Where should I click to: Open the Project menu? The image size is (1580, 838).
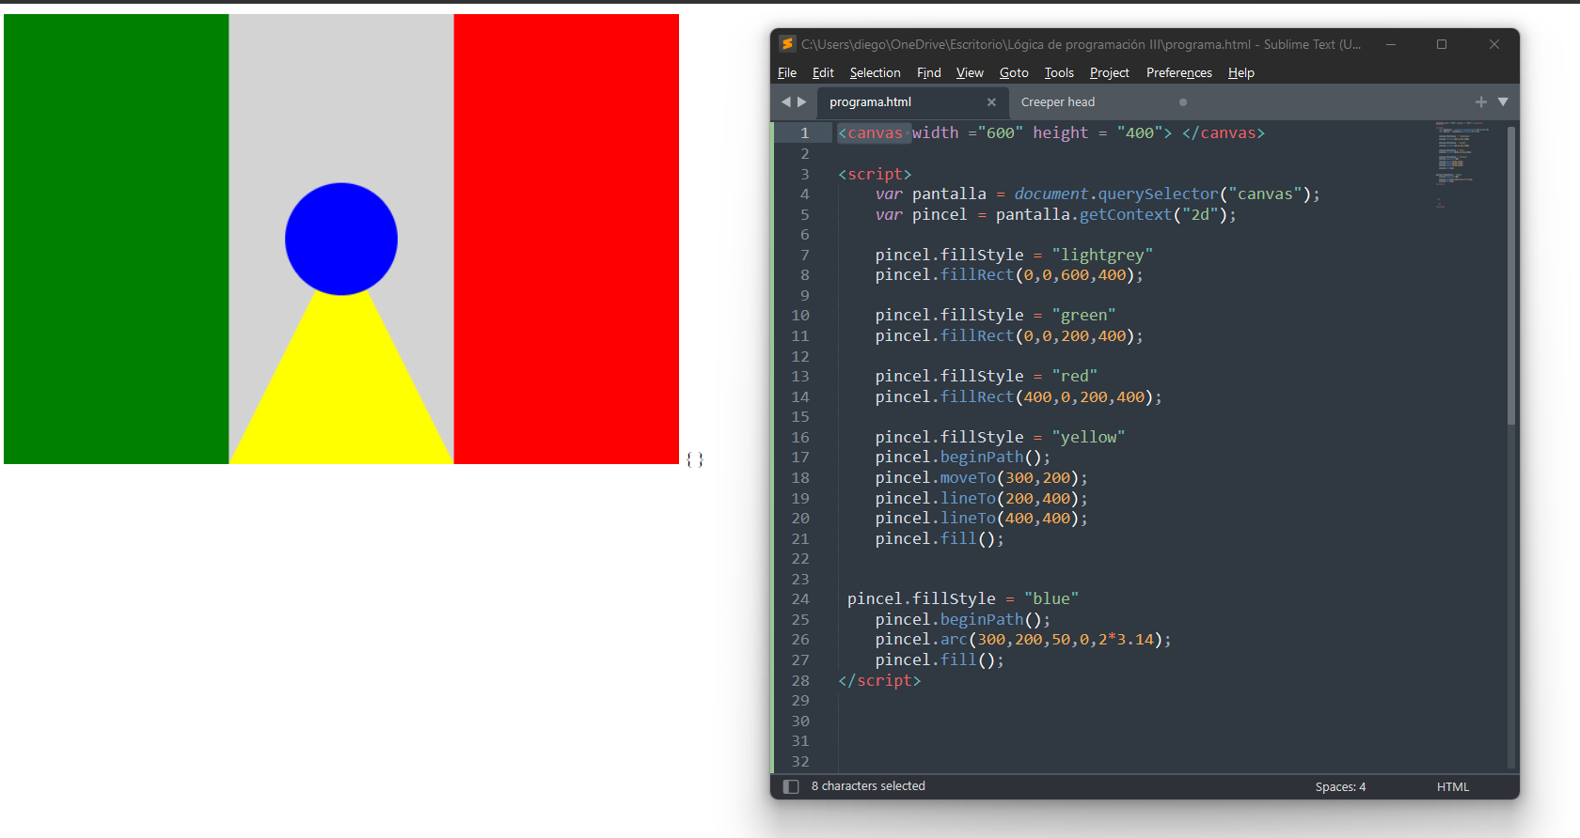click(x=1110, y=72)
